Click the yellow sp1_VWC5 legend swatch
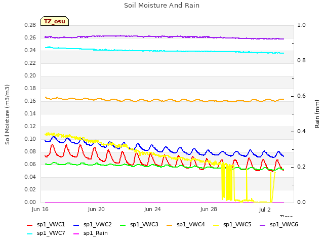Viewport: 324px width, 243px height. click(216, 225)
